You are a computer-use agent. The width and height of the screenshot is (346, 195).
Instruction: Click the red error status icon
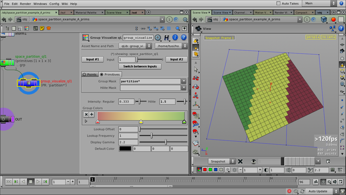coord(289,191)
